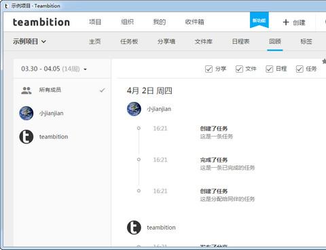Viewport: 326px width, 250px height.
Task: Switch to the 主页 tab
Action: (95, 41)
